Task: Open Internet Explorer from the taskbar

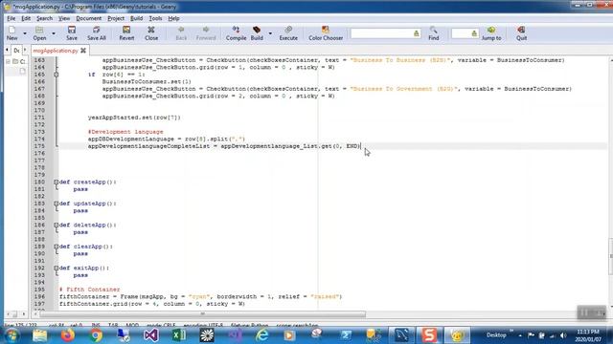Action: [x=261, y=335]
